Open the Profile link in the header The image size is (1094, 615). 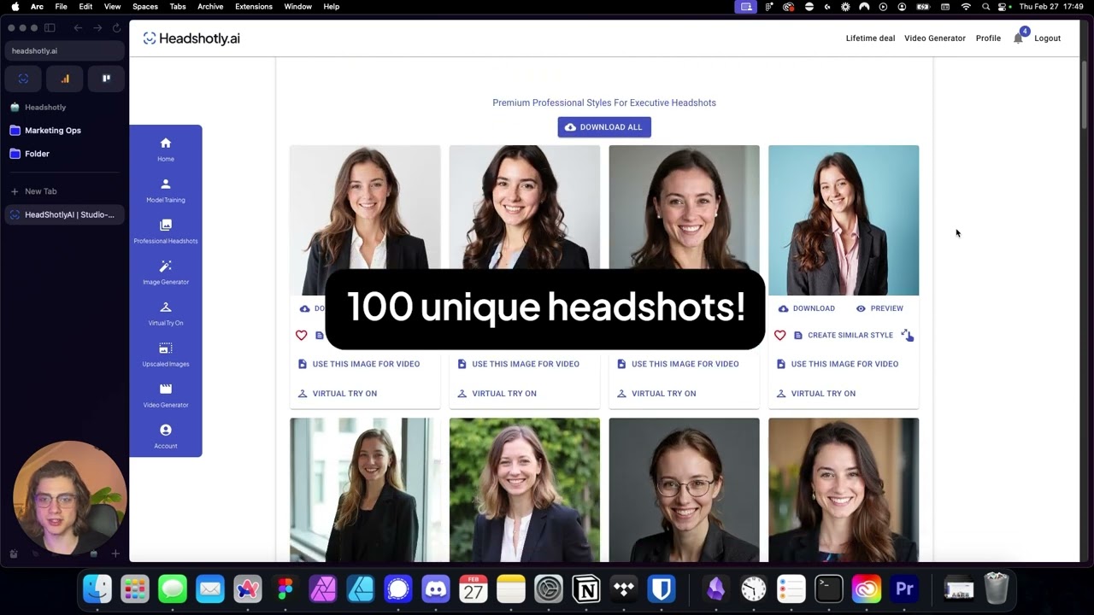pyautogui.click(x=988, y=38)
